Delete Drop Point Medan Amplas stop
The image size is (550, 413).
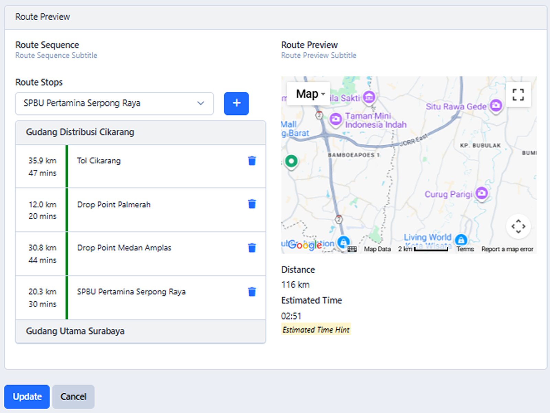pyautogui.click(x=252, y=248)
